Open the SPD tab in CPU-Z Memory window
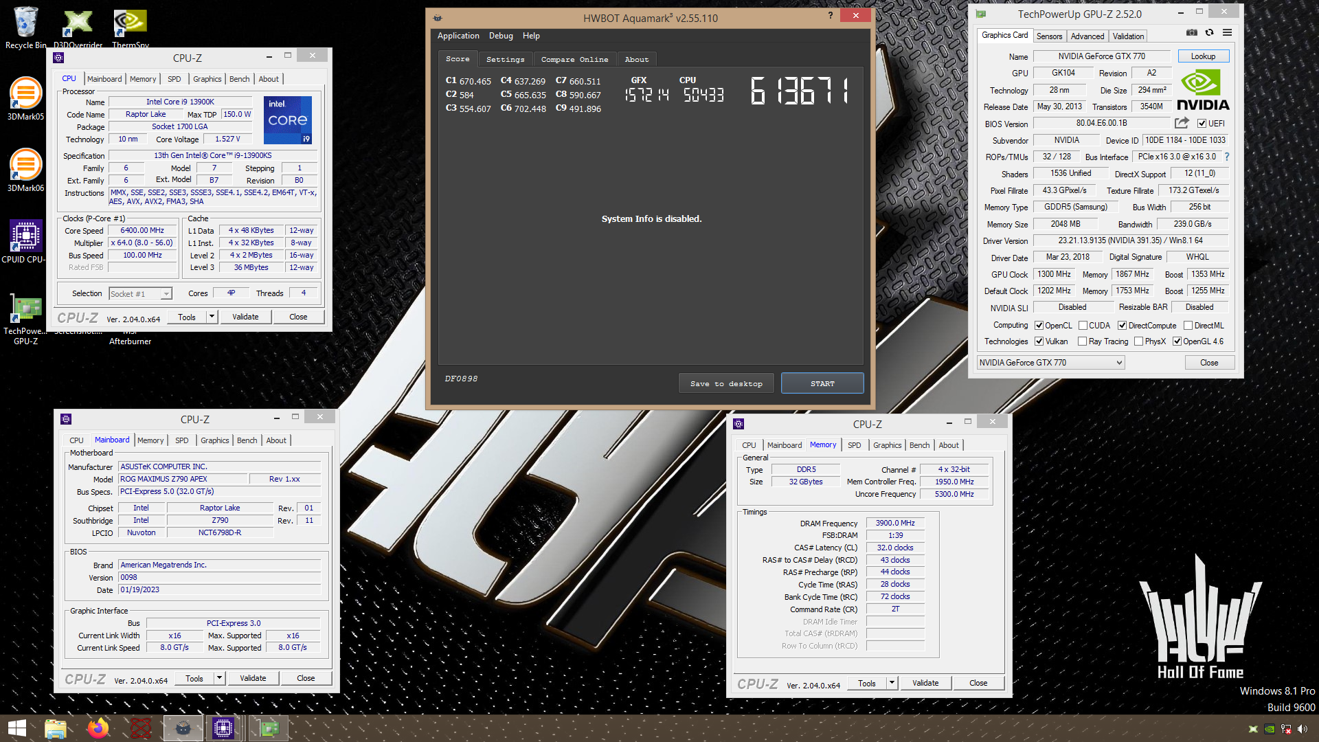Image resolution: width=1319 pixels, height=742 pixels. pyautogui.click(x=854, y=445)
